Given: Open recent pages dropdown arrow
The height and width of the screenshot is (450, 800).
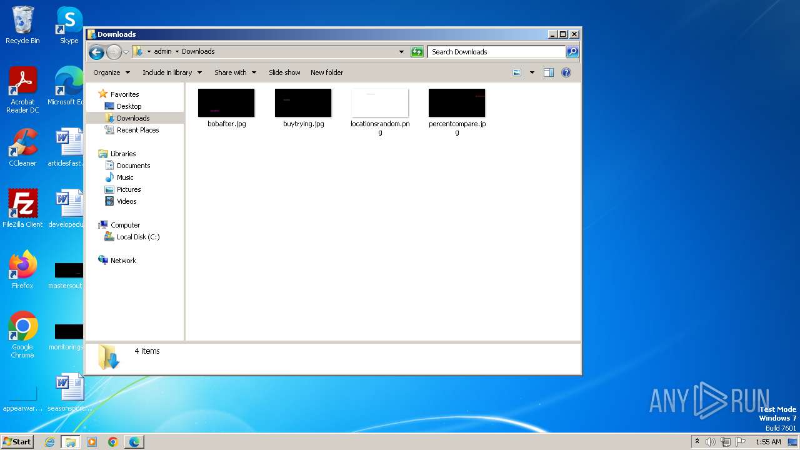Looking at the screenshot, I should coord(126,52).
